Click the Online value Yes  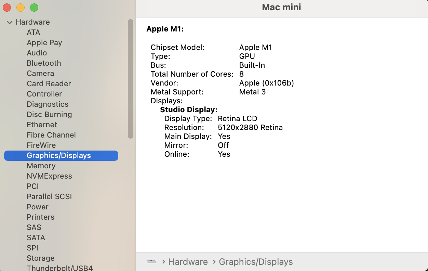[224, 154]
